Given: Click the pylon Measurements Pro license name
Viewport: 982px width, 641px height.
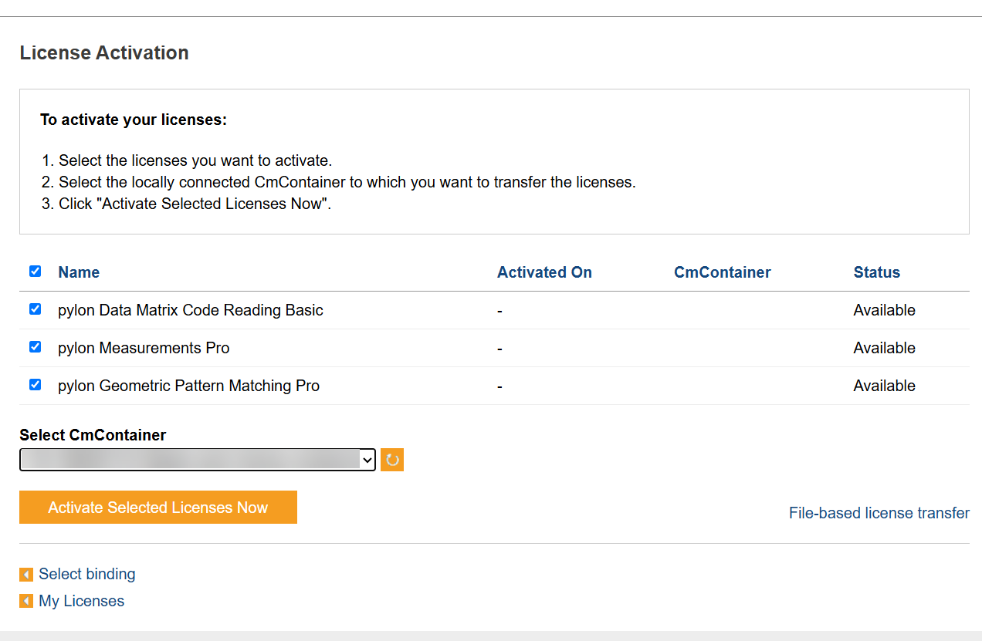Looking at the screenshot, I should coord(144,348).
